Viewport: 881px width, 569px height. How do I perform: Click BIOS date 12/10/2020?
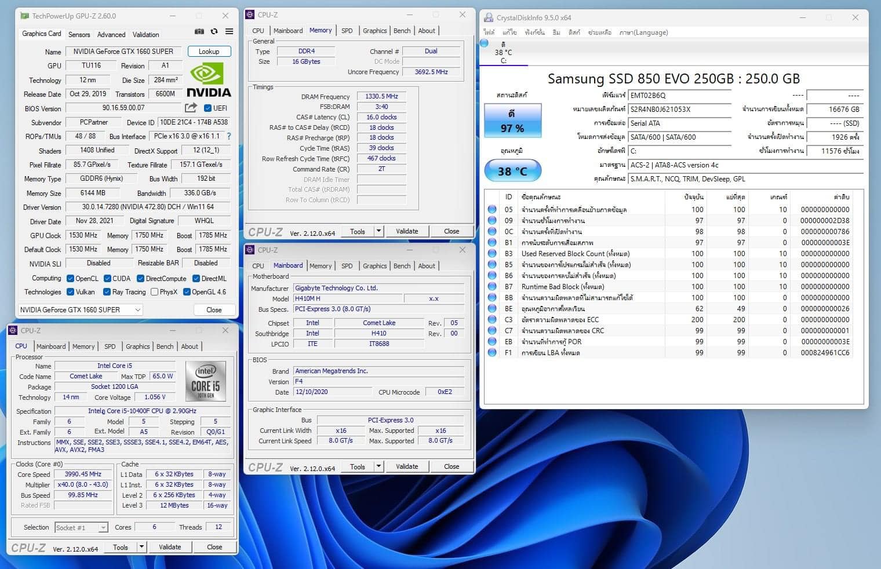[x=332, y=392]
